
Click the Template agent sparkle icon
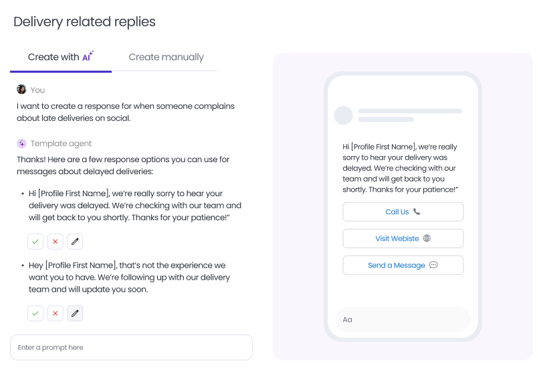[x=21, y=143]
